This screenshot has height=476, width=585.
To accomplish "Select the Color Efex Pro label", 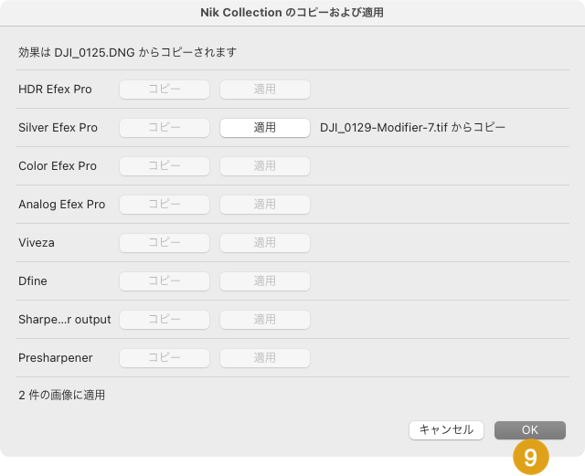I will [58, 166].
